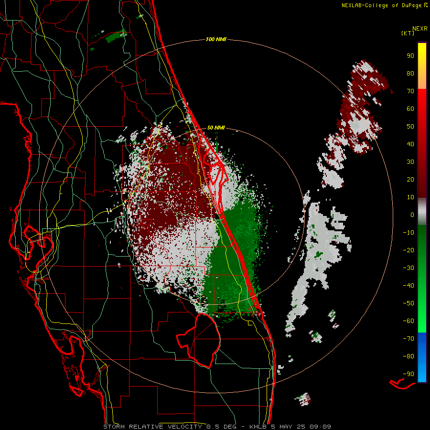Image resolution: width=430 pixels, height=430 pixels.
Task: Click the "[KT]" units label
Action: (408, 33)
